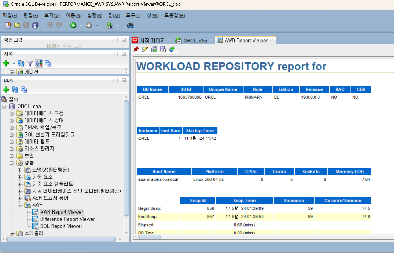This screenshot has height=253, width=394.
Task: Click the collapse-all icon in DBA panel toolbar
Action: click(24, 90)
